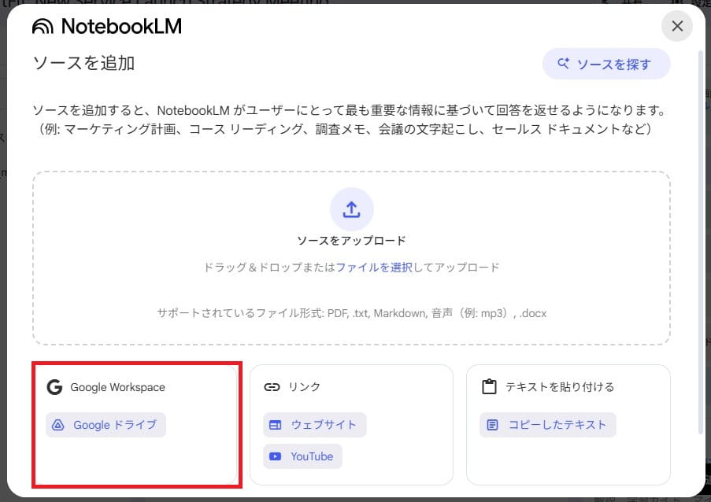Open ソースを探す to discover sources
Screen dimensions: 711x502
(x=606, y=63)
